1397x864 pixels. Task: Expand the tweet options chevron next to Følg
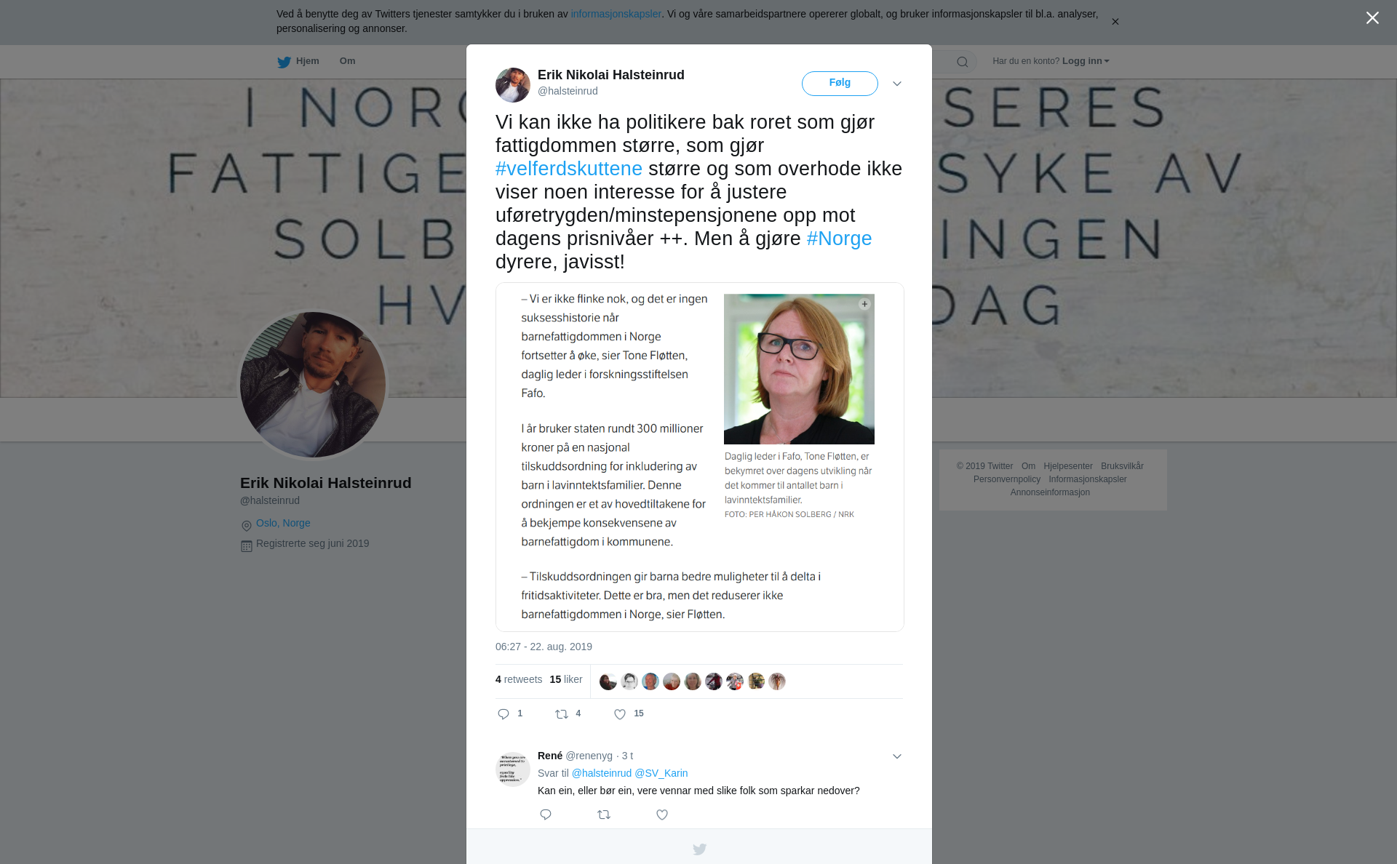coord(897,84)
